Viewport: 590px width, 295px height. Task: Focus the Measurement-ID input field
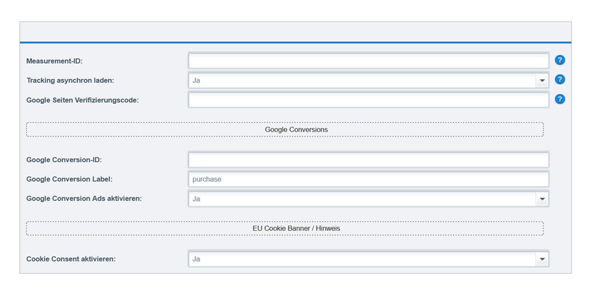tap(369, 61)
